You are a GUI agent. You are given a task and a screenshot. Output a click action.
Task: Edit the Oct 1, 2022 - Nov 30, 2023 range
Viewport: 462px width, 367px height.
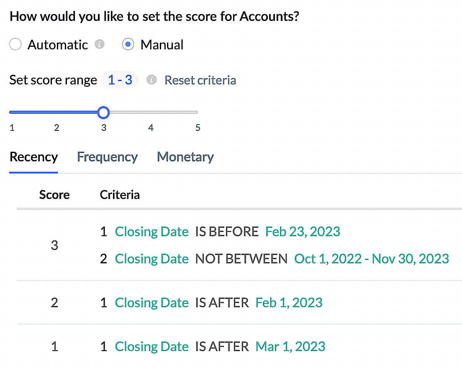click(x=372, y=259)
